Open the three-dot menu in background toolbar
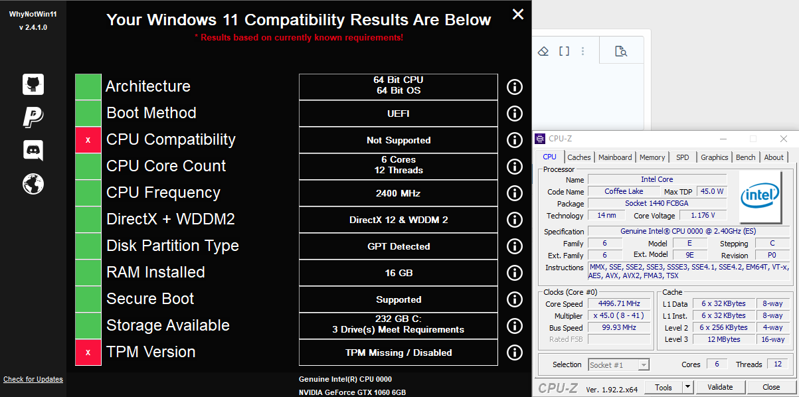 (x=583, y=51)
